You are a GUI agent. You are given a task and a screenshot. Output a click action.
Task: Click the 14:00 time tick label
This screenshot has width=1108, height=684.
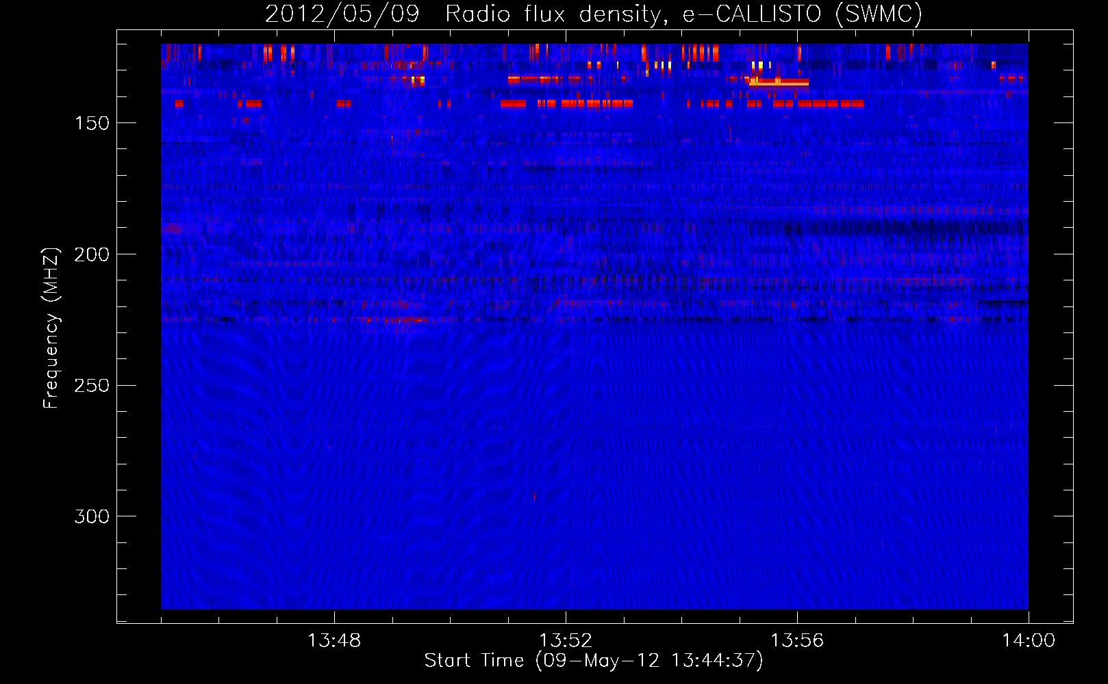[x=1029, y=641]
